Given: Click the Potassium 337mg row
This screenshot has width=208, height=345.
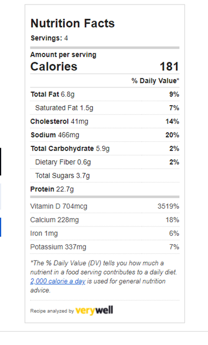Looking at the screenshot, I should 105,247.
